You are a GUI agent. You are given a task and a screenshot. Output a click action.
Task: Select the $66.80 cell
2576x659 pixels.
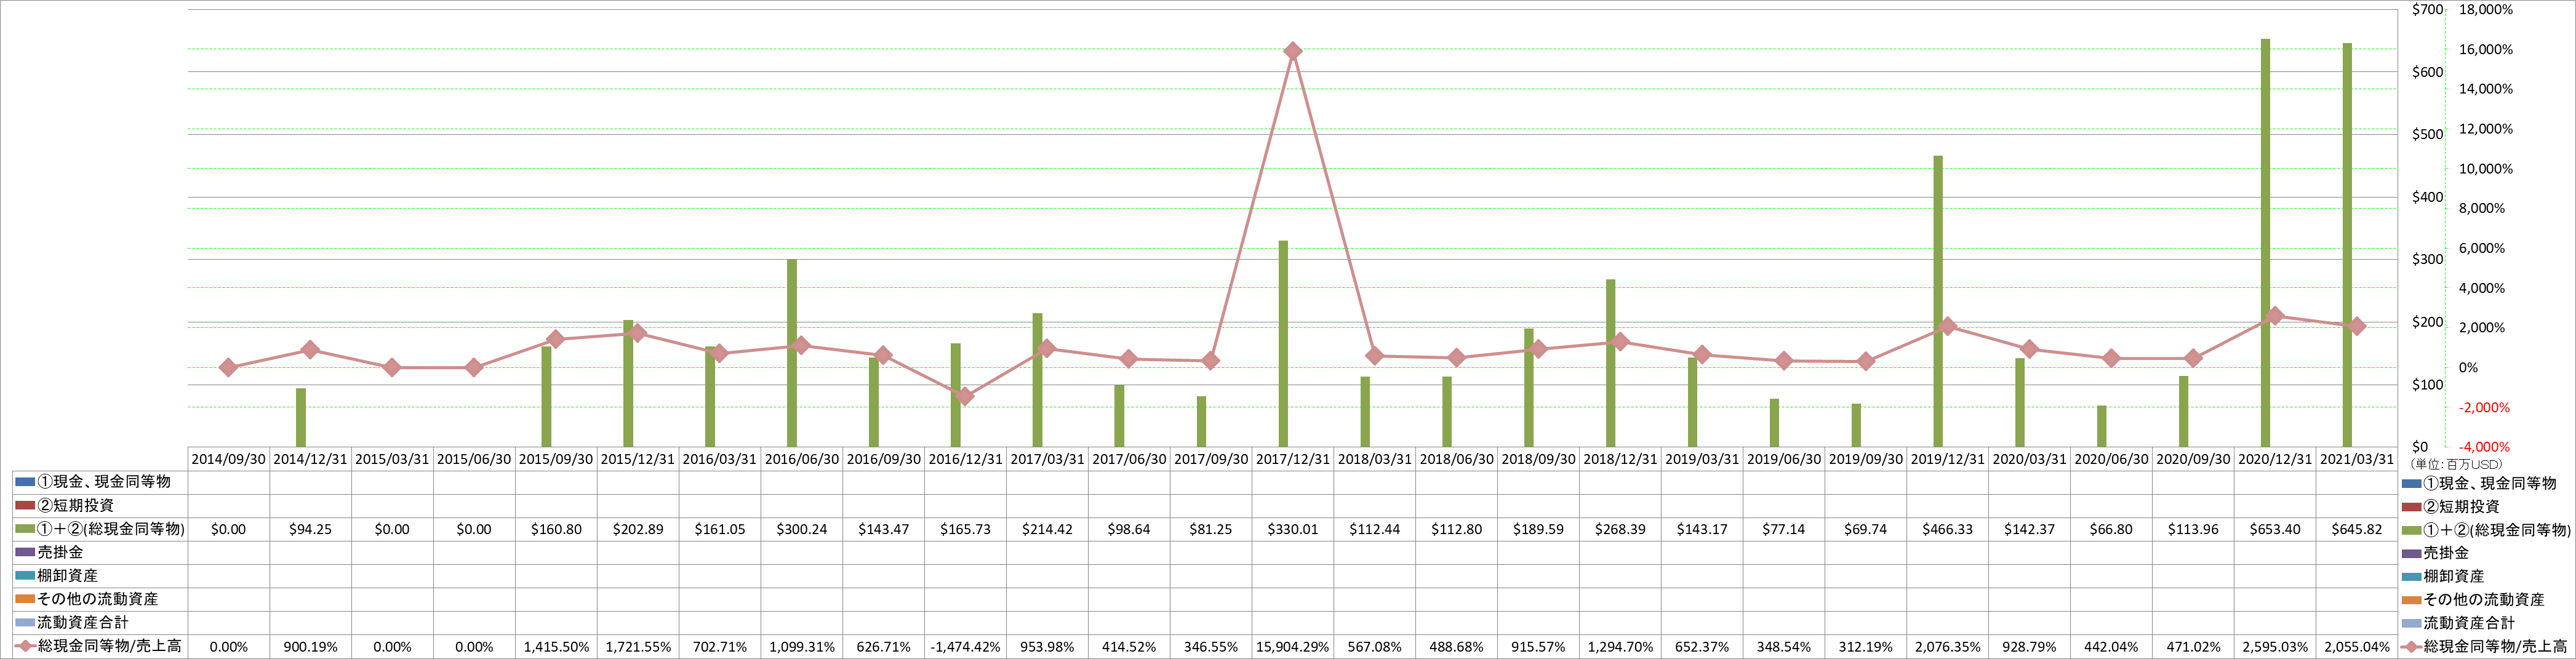tap(2111, 529)
